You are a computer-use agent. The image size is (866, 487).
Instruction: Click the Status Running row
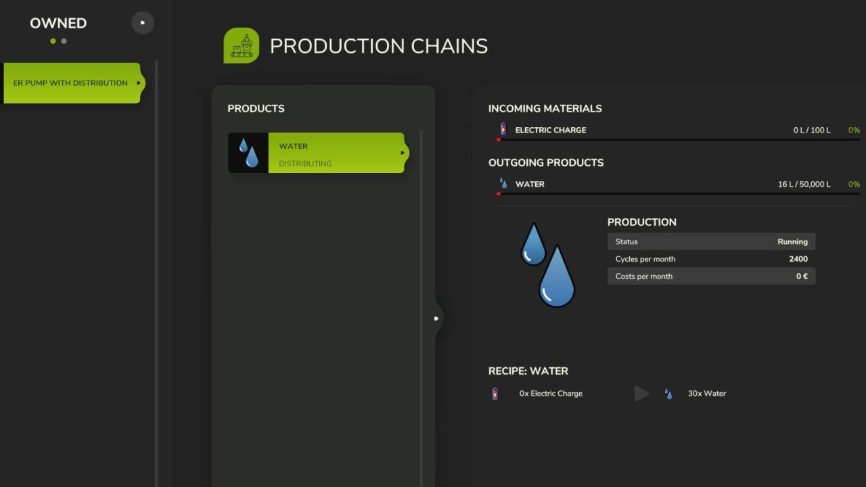711,241
